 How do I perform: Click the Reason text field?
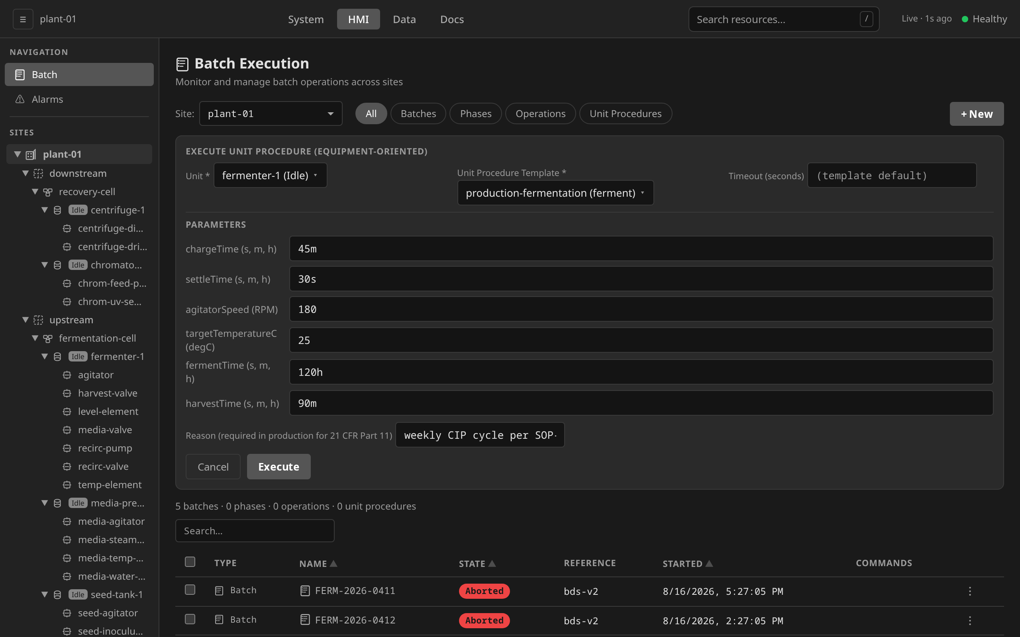point(480,435)
